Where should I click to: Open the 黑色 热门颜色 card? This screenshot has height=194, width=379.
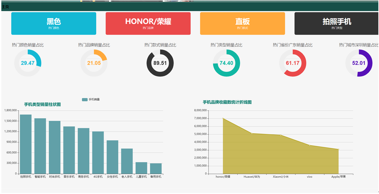[x=54, y=24]
